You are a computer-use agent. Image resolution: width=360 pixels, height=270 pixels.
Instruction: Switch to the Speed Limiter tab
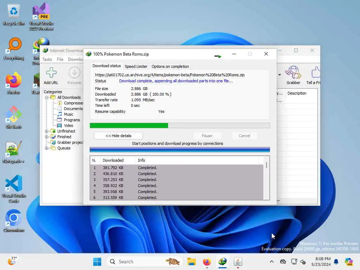[136, 66]
